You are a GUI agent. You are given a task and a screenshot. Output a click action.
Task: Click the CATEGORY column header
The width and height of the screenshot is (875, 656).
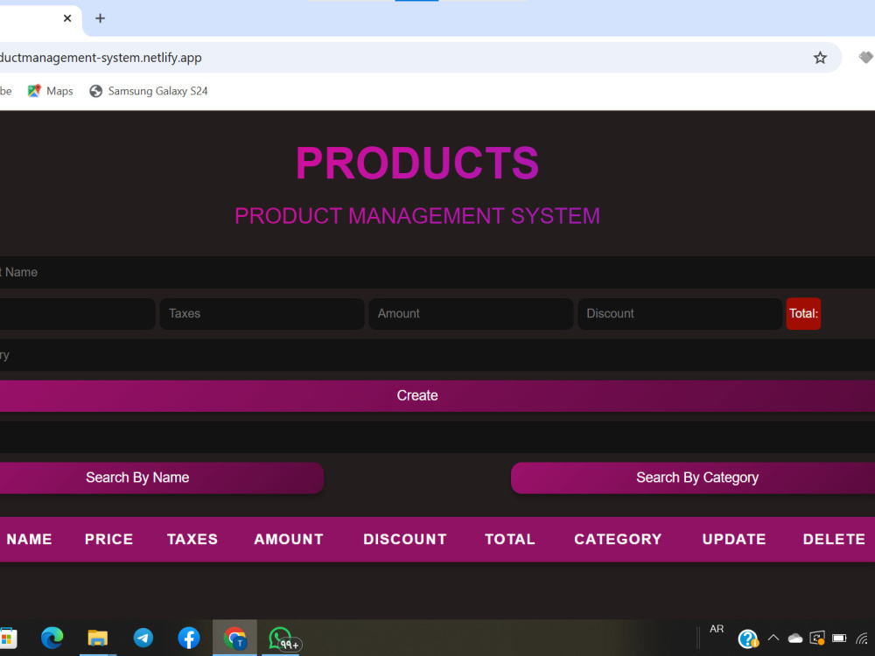pyautogui.click(x=618, y=540)
